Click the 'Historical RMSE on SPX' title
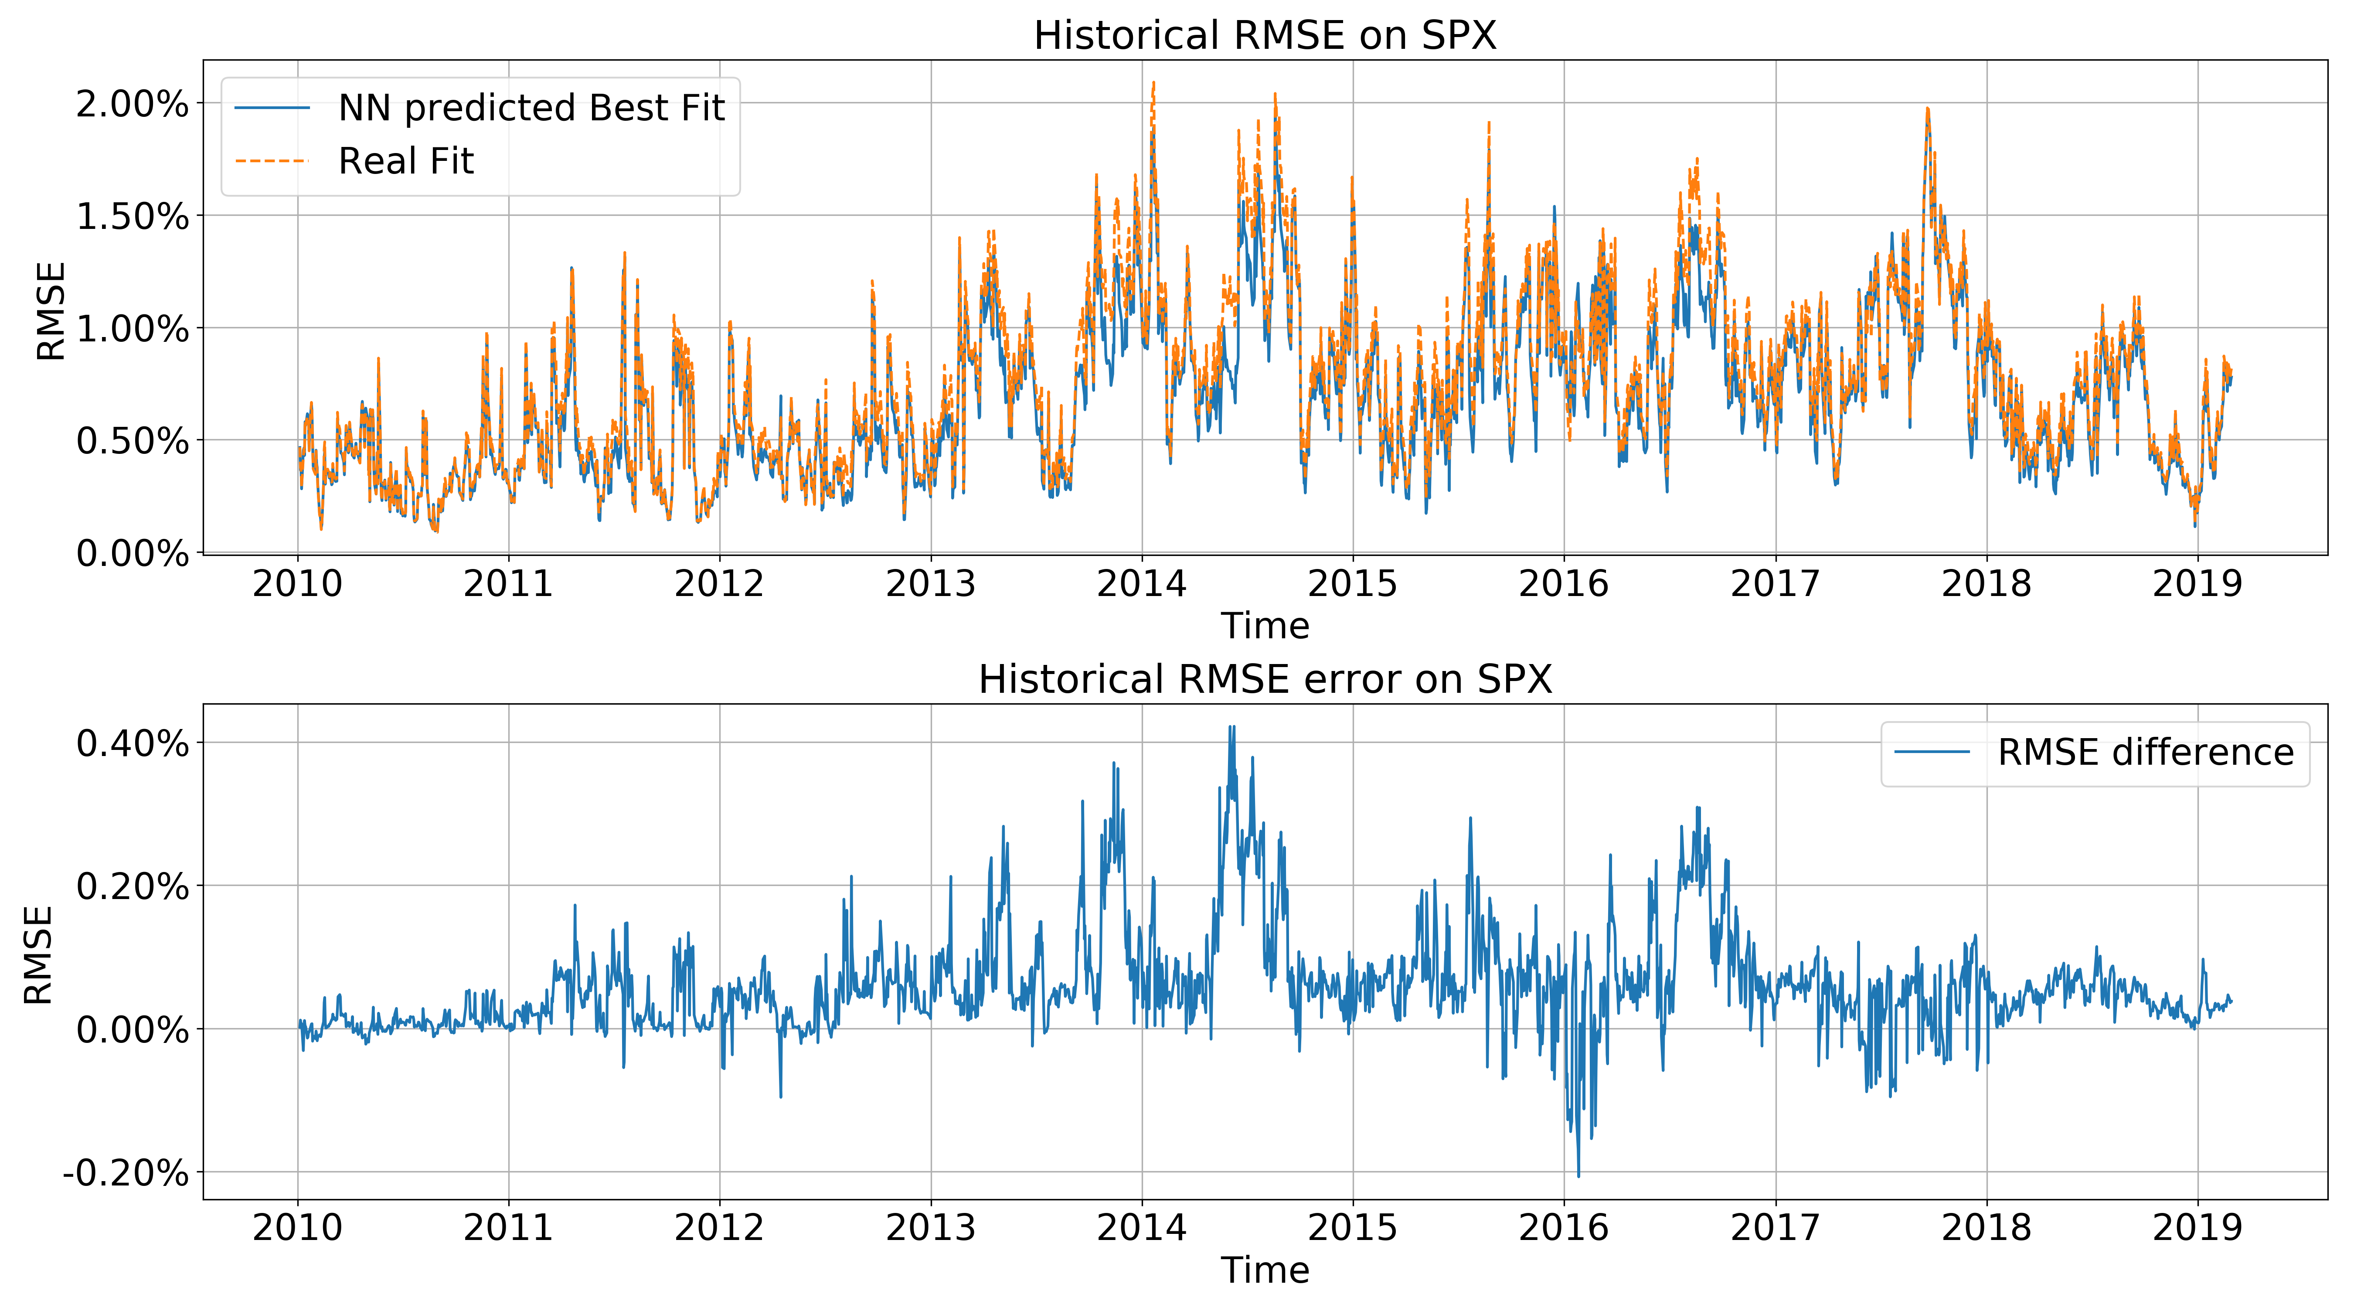The height and width of the screenshot is (1308, 2354). pos(1265,36)
